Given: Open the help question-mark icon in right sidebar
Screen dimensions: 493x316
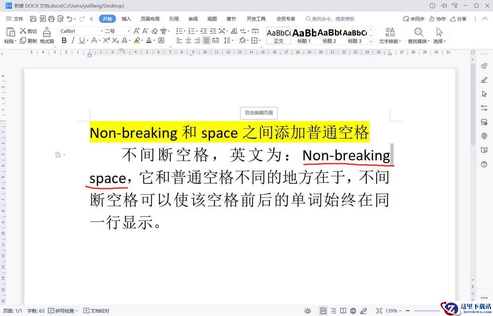Looking at the screenshot, I should coord(484,164).
